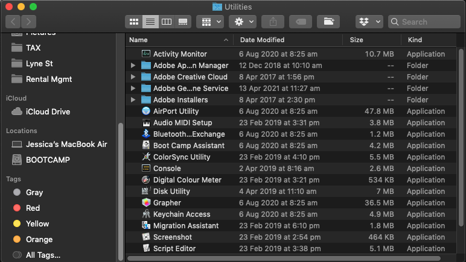466x262 pixels.
Task: Switch to column view
Action: pos(167,22)
